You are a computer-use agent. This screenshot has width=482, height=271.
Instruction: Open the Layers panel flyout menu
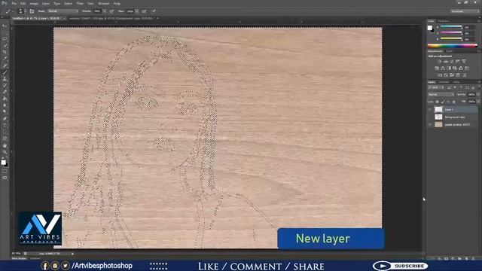coord(479,82)
